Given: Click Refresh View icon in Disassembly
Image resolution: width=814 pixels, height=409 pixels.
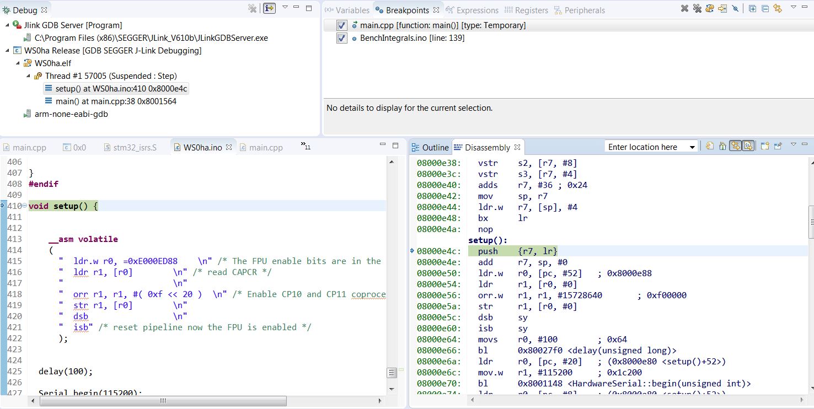Looking at the screenshot, I should pos(710,146).
